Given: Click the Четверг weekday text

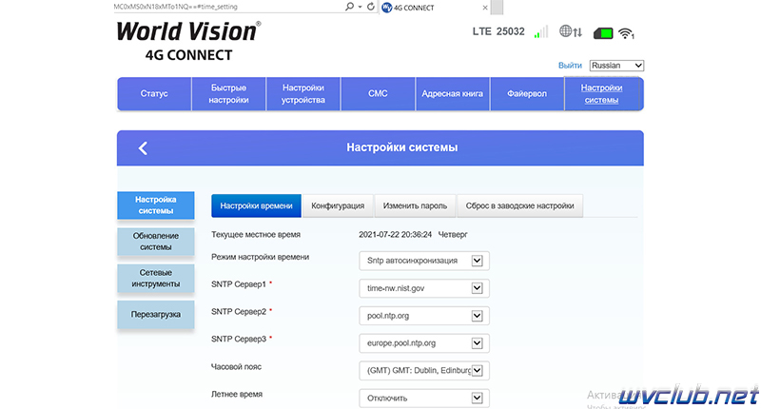Looking at the screenshot, I should click(x=453, y=235).
